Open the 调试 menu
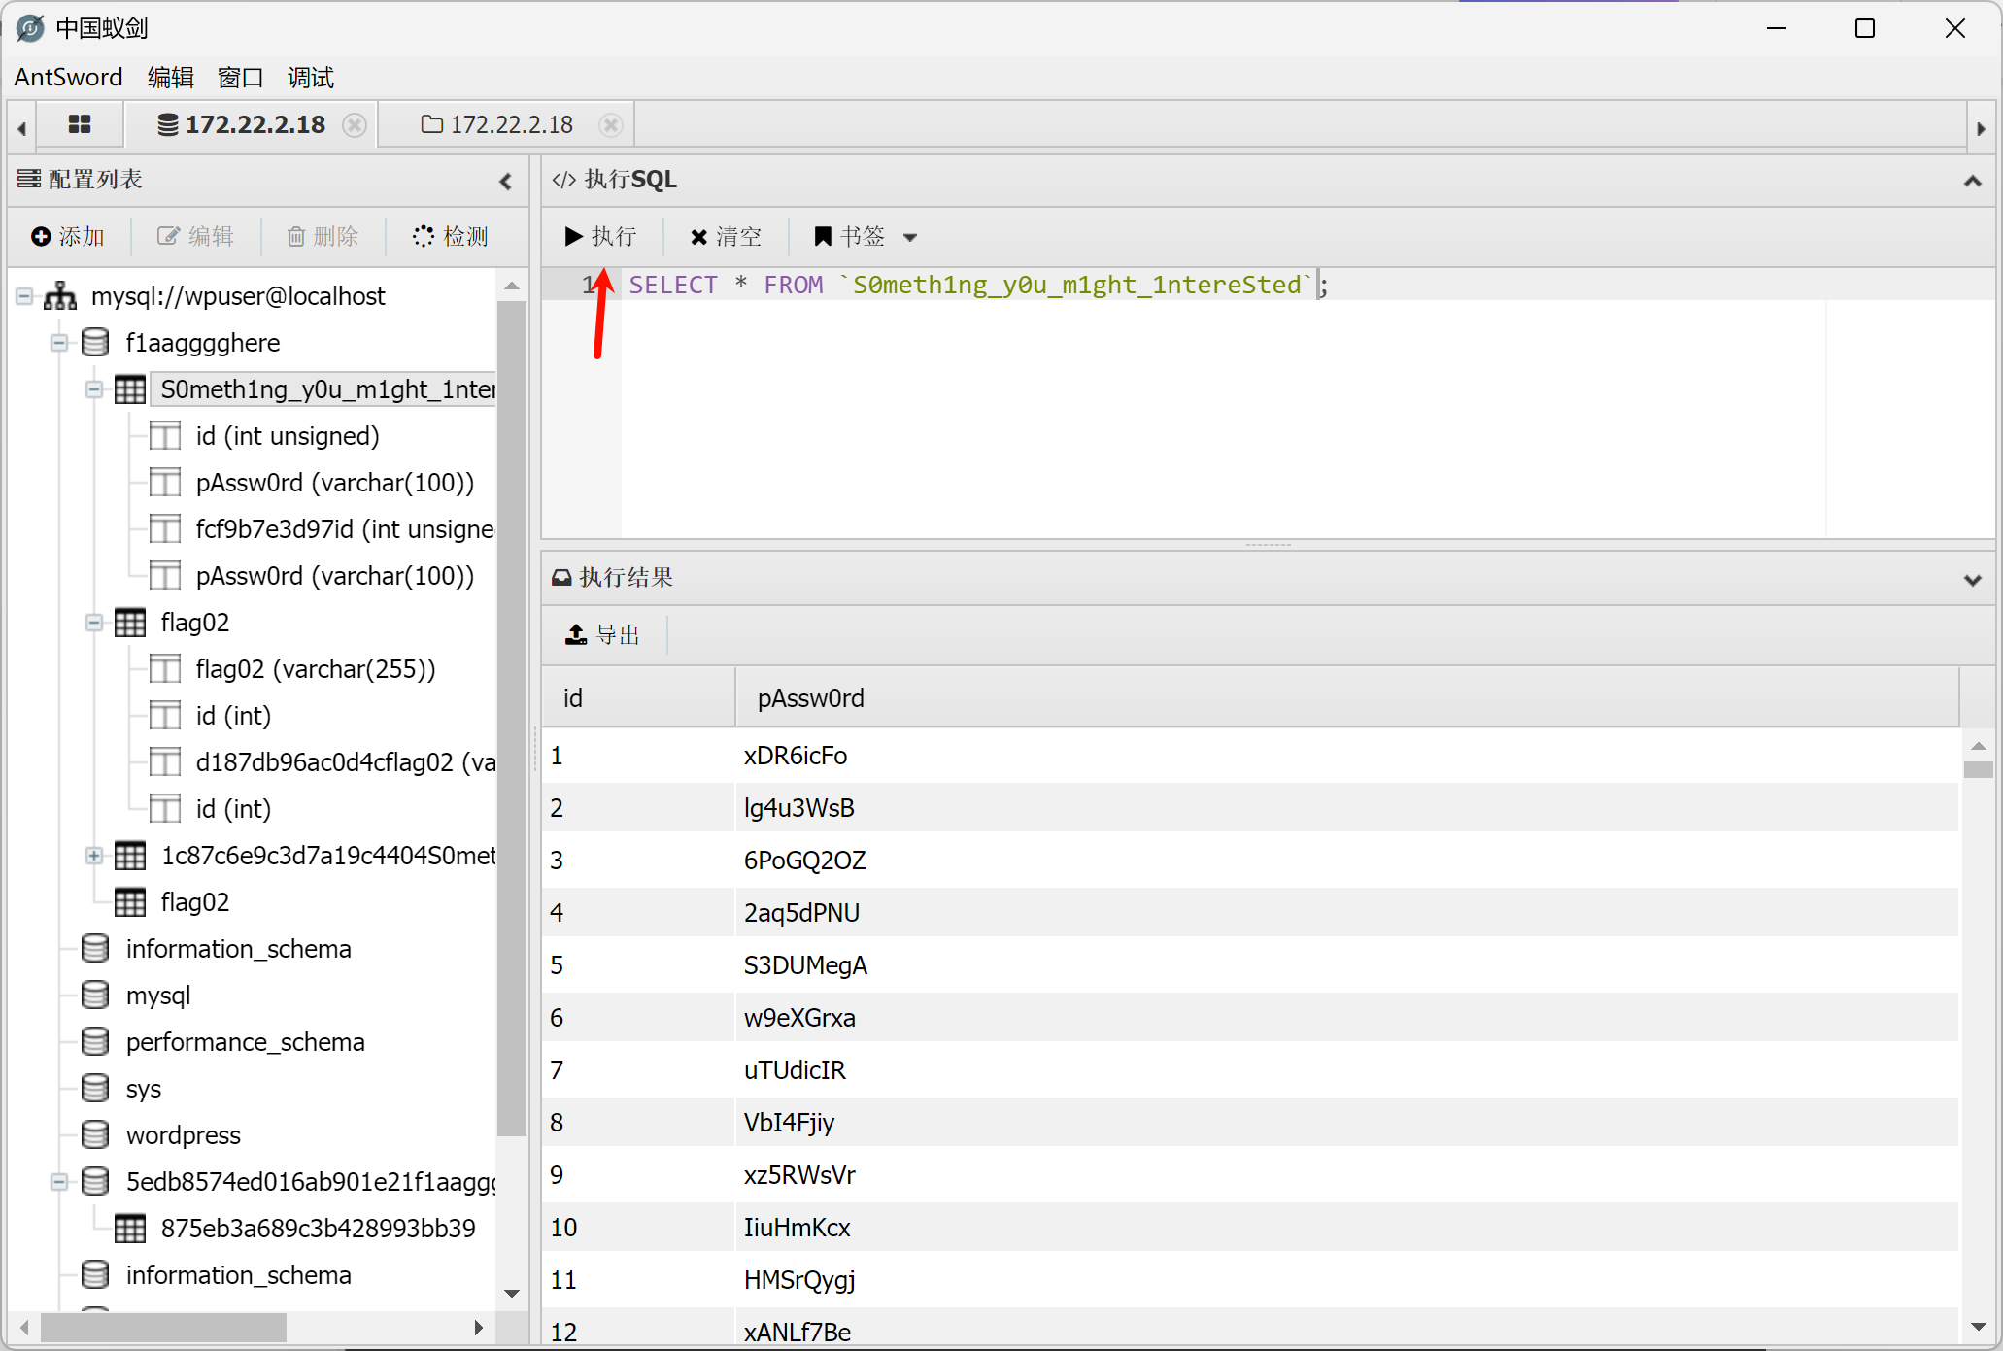Image resolution: width=2003 pixels, height=1351 pixels. click(311, 78)
